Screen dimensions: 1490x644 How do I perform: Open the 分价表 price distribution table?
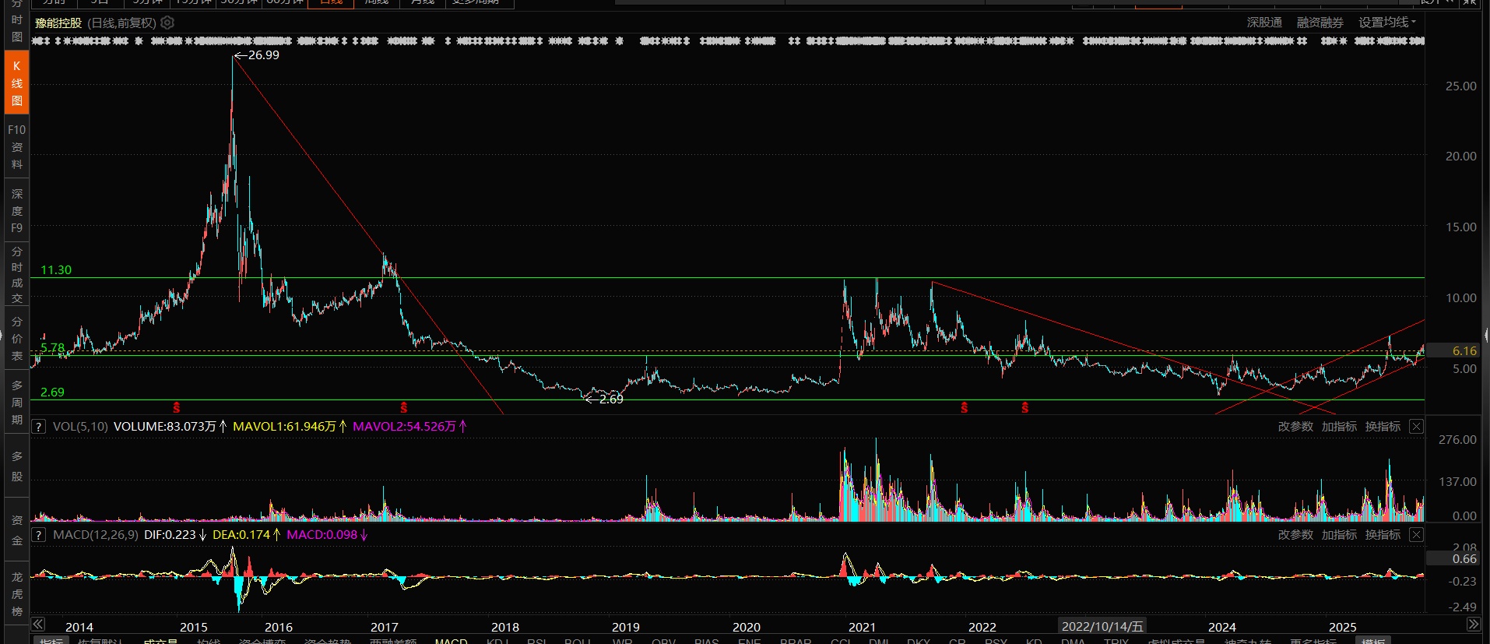tap(16, 339)
